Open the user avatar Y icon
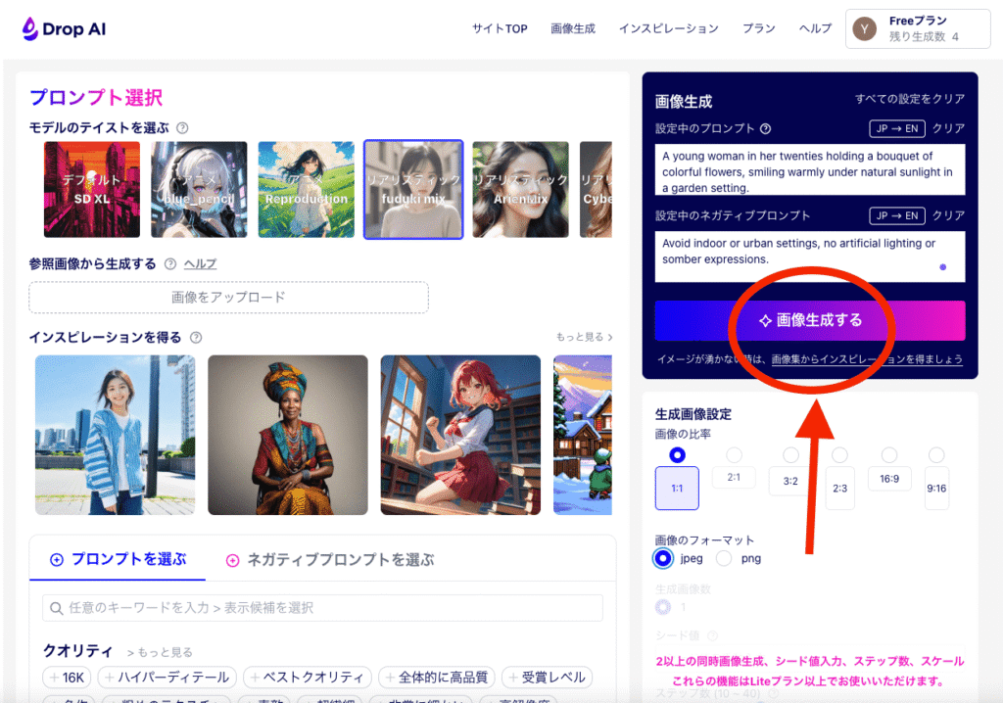Viewport: 1003px width, 703px height. [x=865, y=28]
